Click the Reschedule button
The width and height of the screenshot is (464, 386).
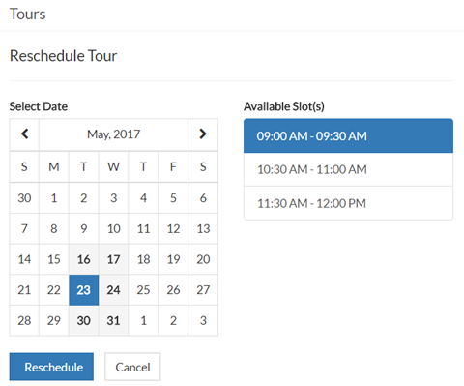click(x=51, y=367)
